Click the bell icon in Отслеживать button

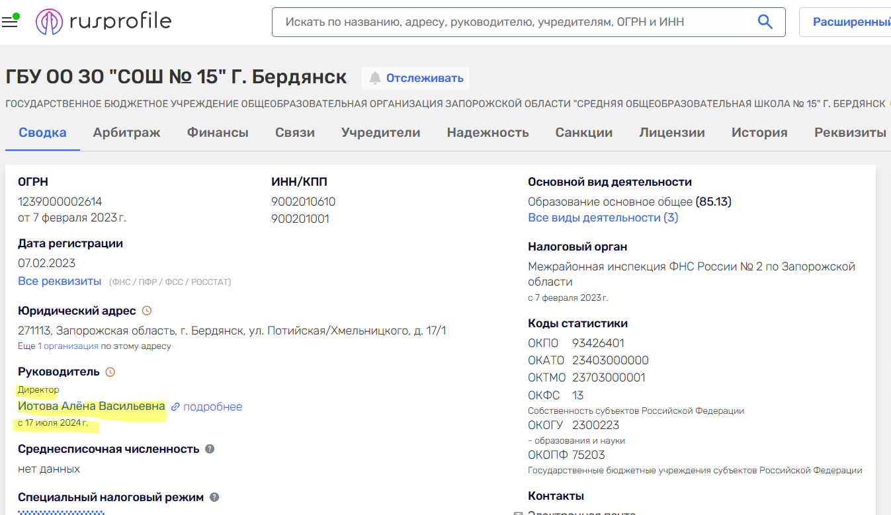[x=375, y=78]
